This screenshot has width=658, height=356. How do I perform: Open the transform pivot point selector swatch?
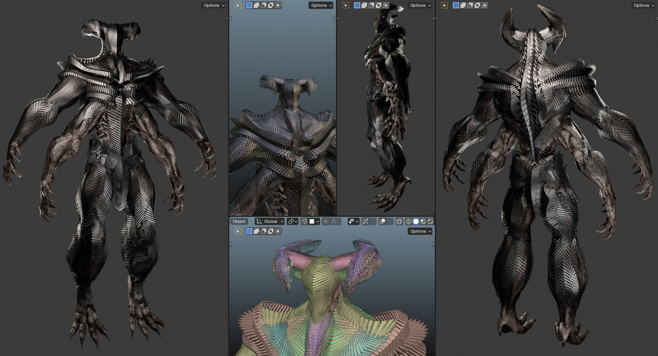pos(292,221)
